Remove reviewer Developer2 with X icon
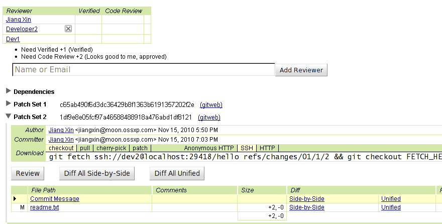Screen dimensions: 442x224 point(68,29)
